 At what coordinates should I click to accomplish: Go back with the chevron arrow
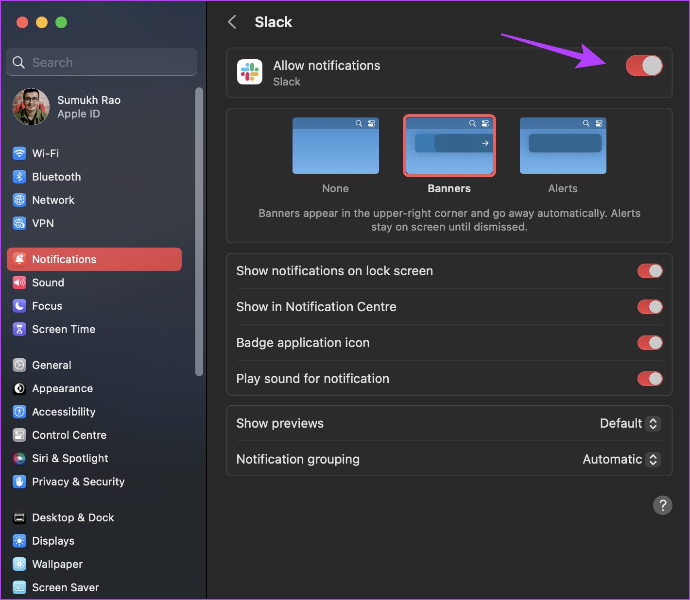point(232,22)
